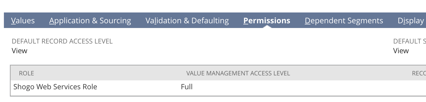This screenshot has height=102, width=426.
Task: Open the Application & Sourcing tab
Action: (x=90, y=21)
